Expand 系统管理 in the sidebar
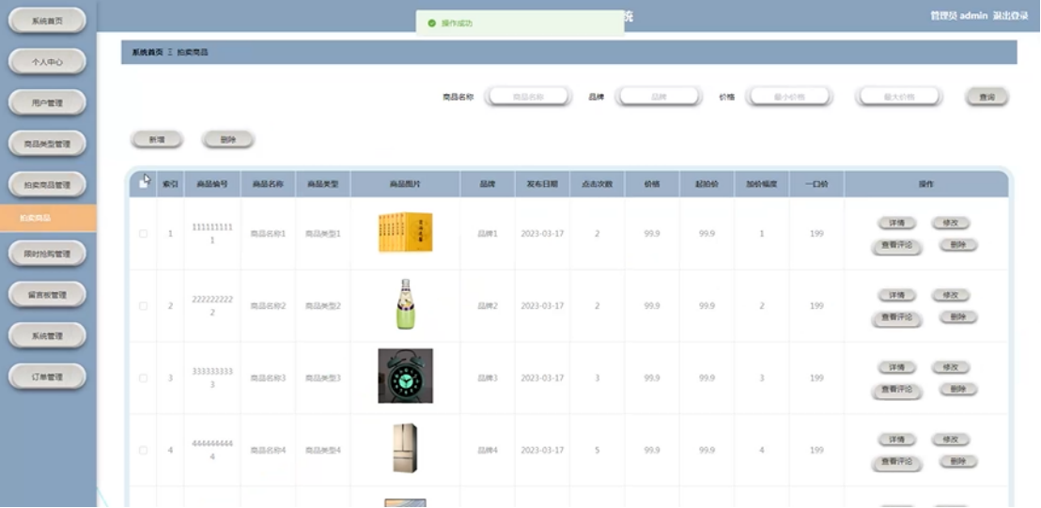The width and height of the screenshot is (1041, 508). click(x=47, y=336)
